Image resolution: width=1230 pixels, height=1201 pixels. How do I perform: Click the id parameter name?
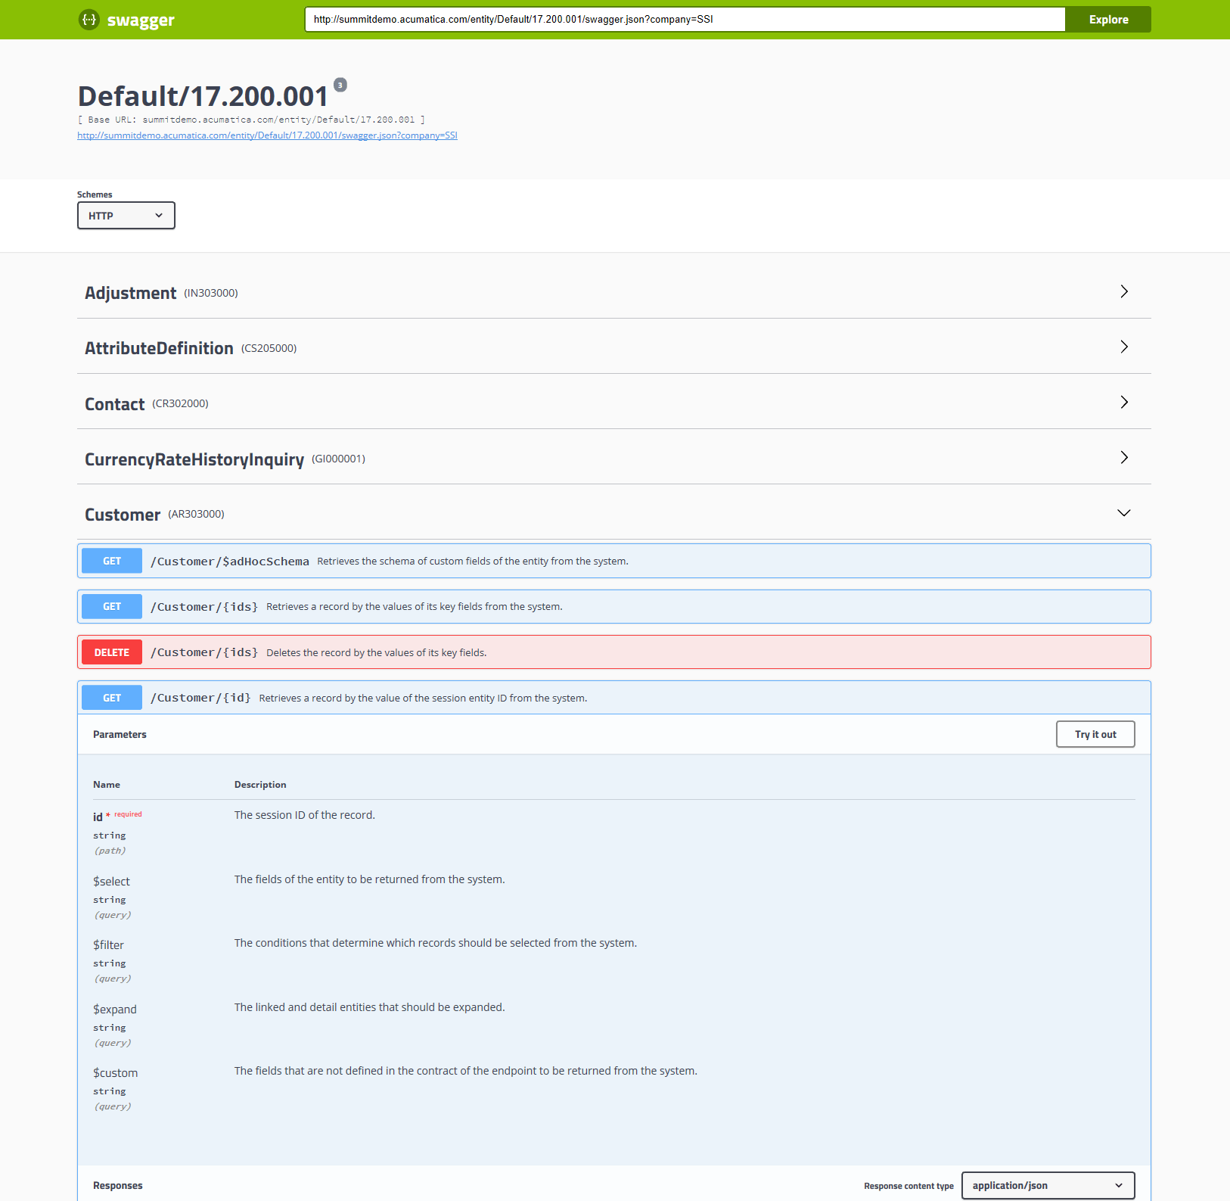98,817
